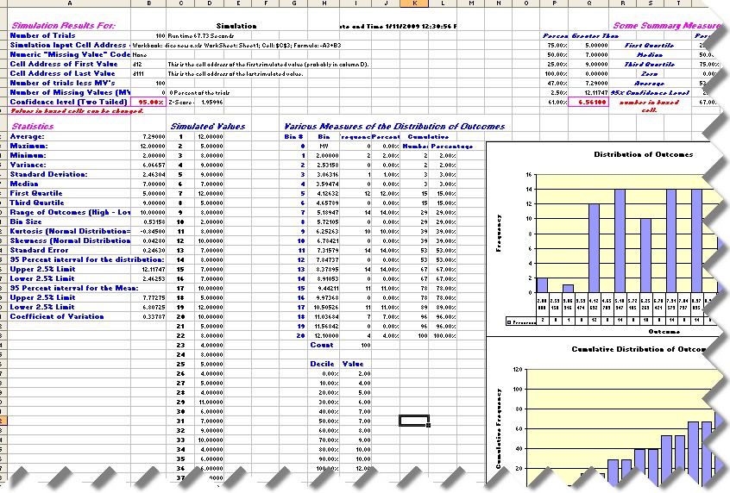
Task: Select the 'Standard Error' label
Action: (x=39, y=250)
